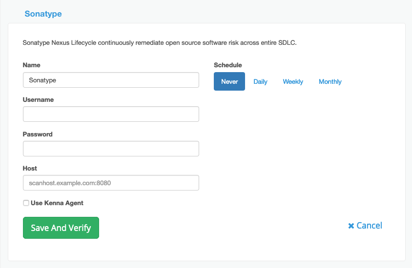Cancel the connector setup

click(365, 226)
